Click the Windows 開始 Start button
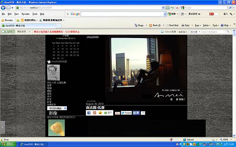 [8, 144]
